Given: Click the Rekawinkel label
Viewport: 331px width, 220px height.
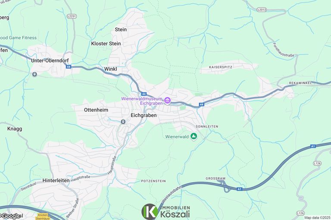Looking at the screenshot, I should 300,83.
